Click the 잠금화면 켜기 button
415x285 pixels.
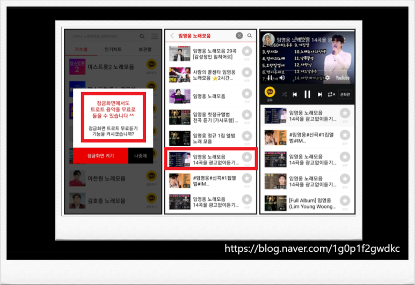pos(100,155)
